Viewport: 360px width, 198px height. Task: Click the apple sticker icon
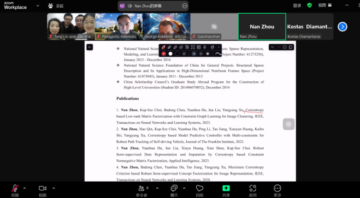click(213, 47)
